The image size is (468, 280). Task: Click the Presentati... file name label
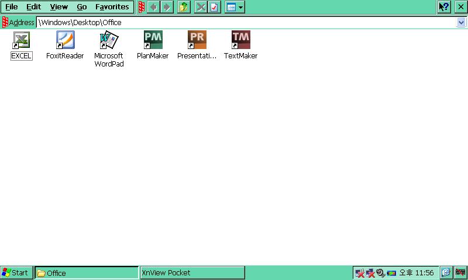click(x=197, y=56)
